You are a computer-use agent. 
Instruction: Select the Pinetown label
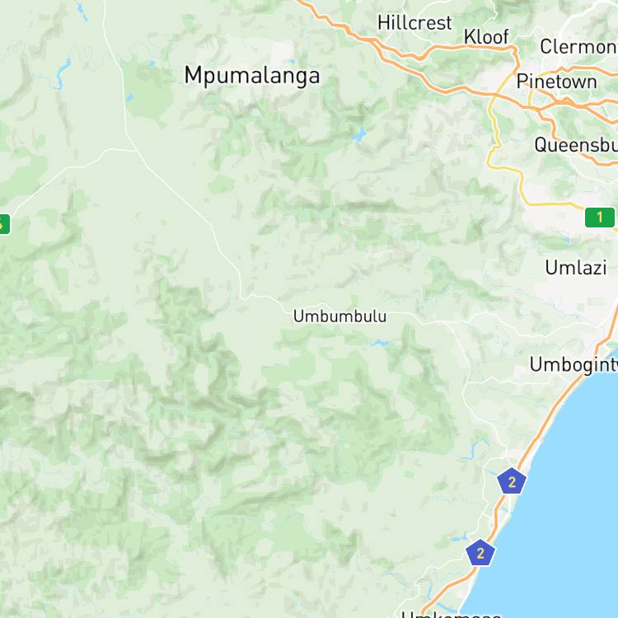point(556,82)
